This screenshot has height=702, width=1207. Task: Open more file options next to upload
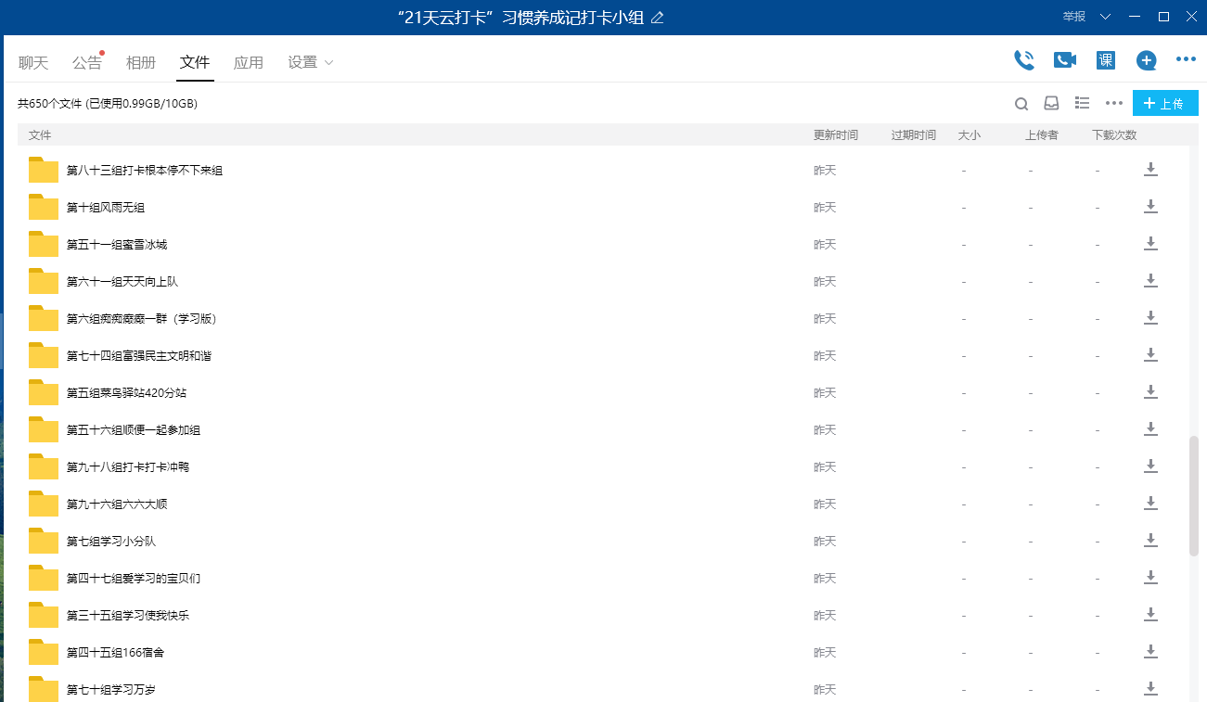tap(1114, 103)
